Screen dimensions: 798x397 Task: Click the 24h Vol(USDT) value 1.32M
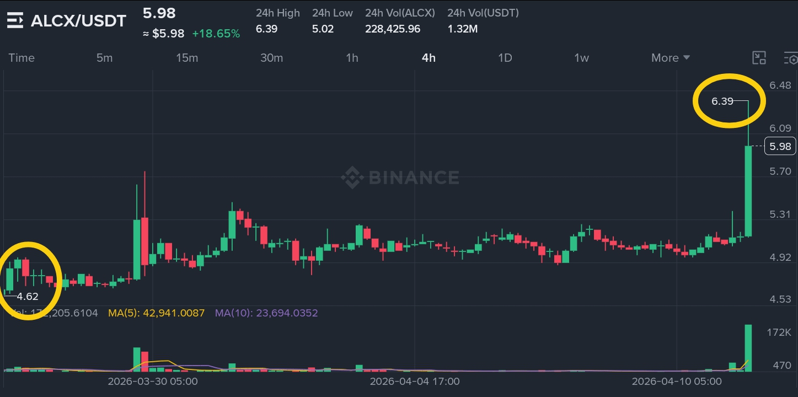tap(462, 29)
